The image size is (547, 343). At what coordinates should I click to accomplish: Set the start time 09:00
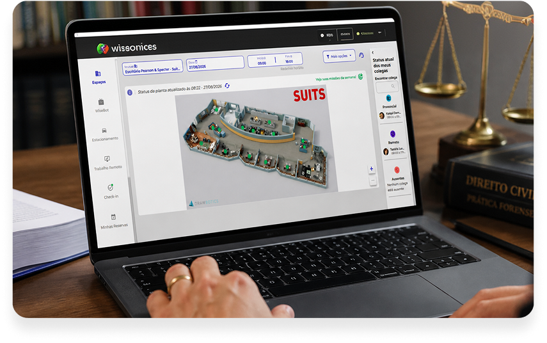tap(262, 61)
